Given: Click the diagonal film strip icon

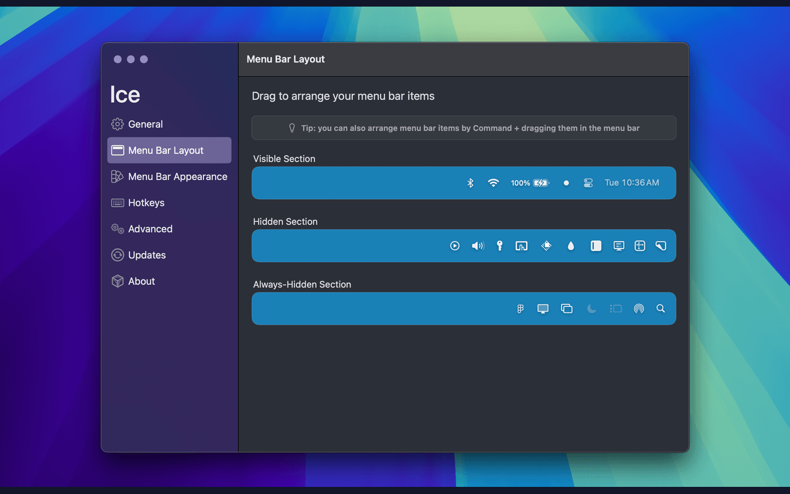Looking at the screenshot, I should click(x=546, y=246).
